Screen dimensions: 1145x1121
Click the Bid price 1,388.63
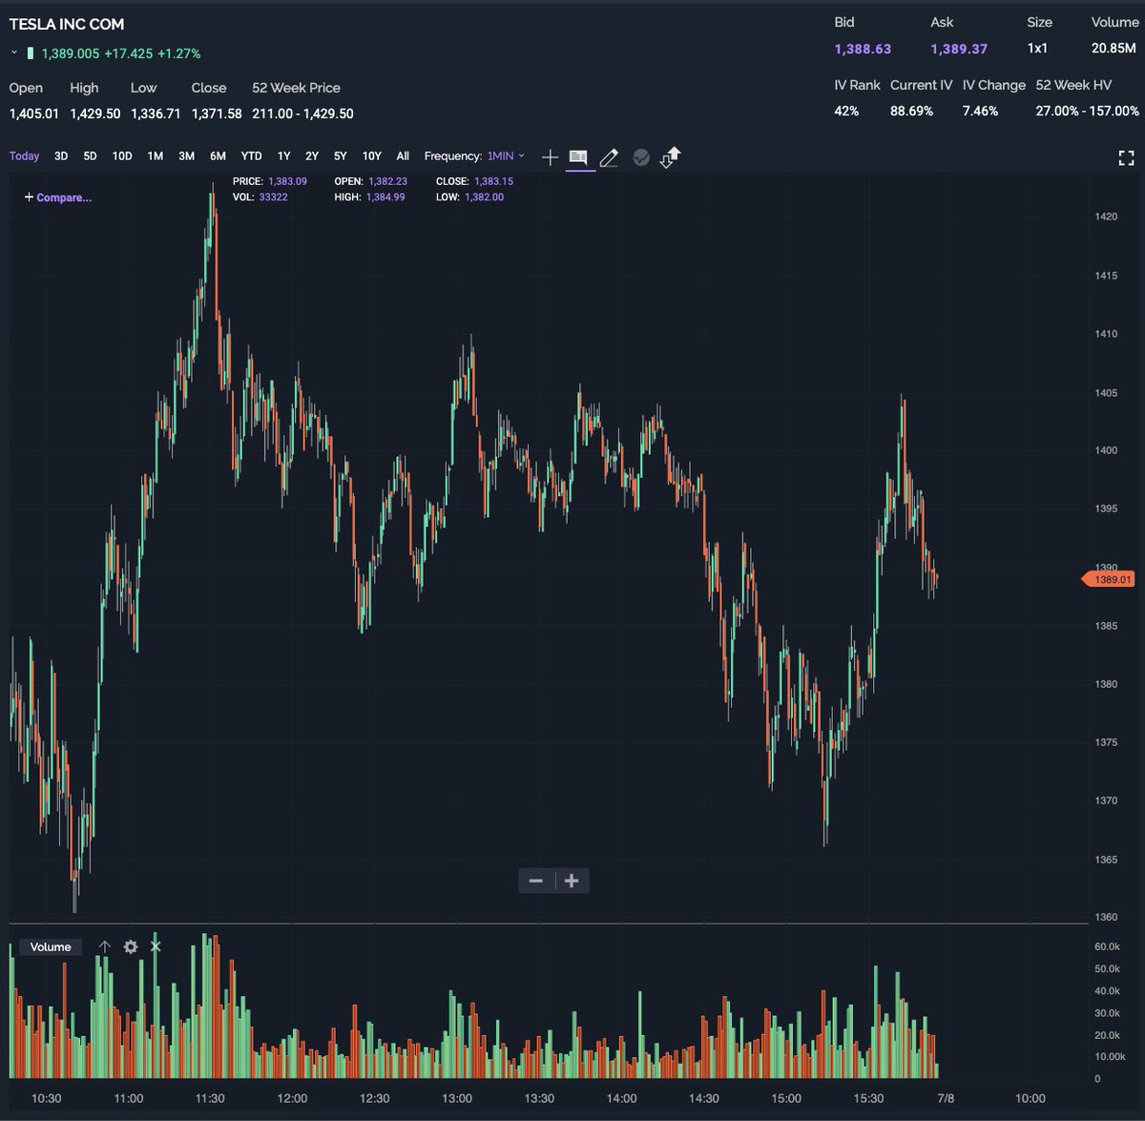pos(863,49)
